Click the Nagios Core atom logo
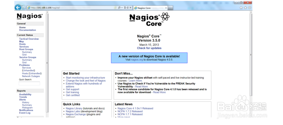The height and width of the screenshot is (125, 283). click(149, 19)
